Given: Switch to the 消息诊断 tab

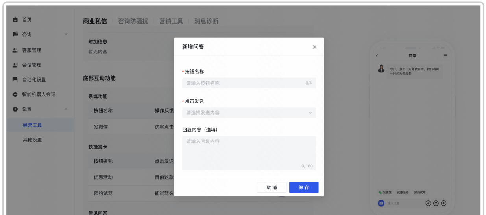Looking at the screenshot, I should click(x=206, y=21).
